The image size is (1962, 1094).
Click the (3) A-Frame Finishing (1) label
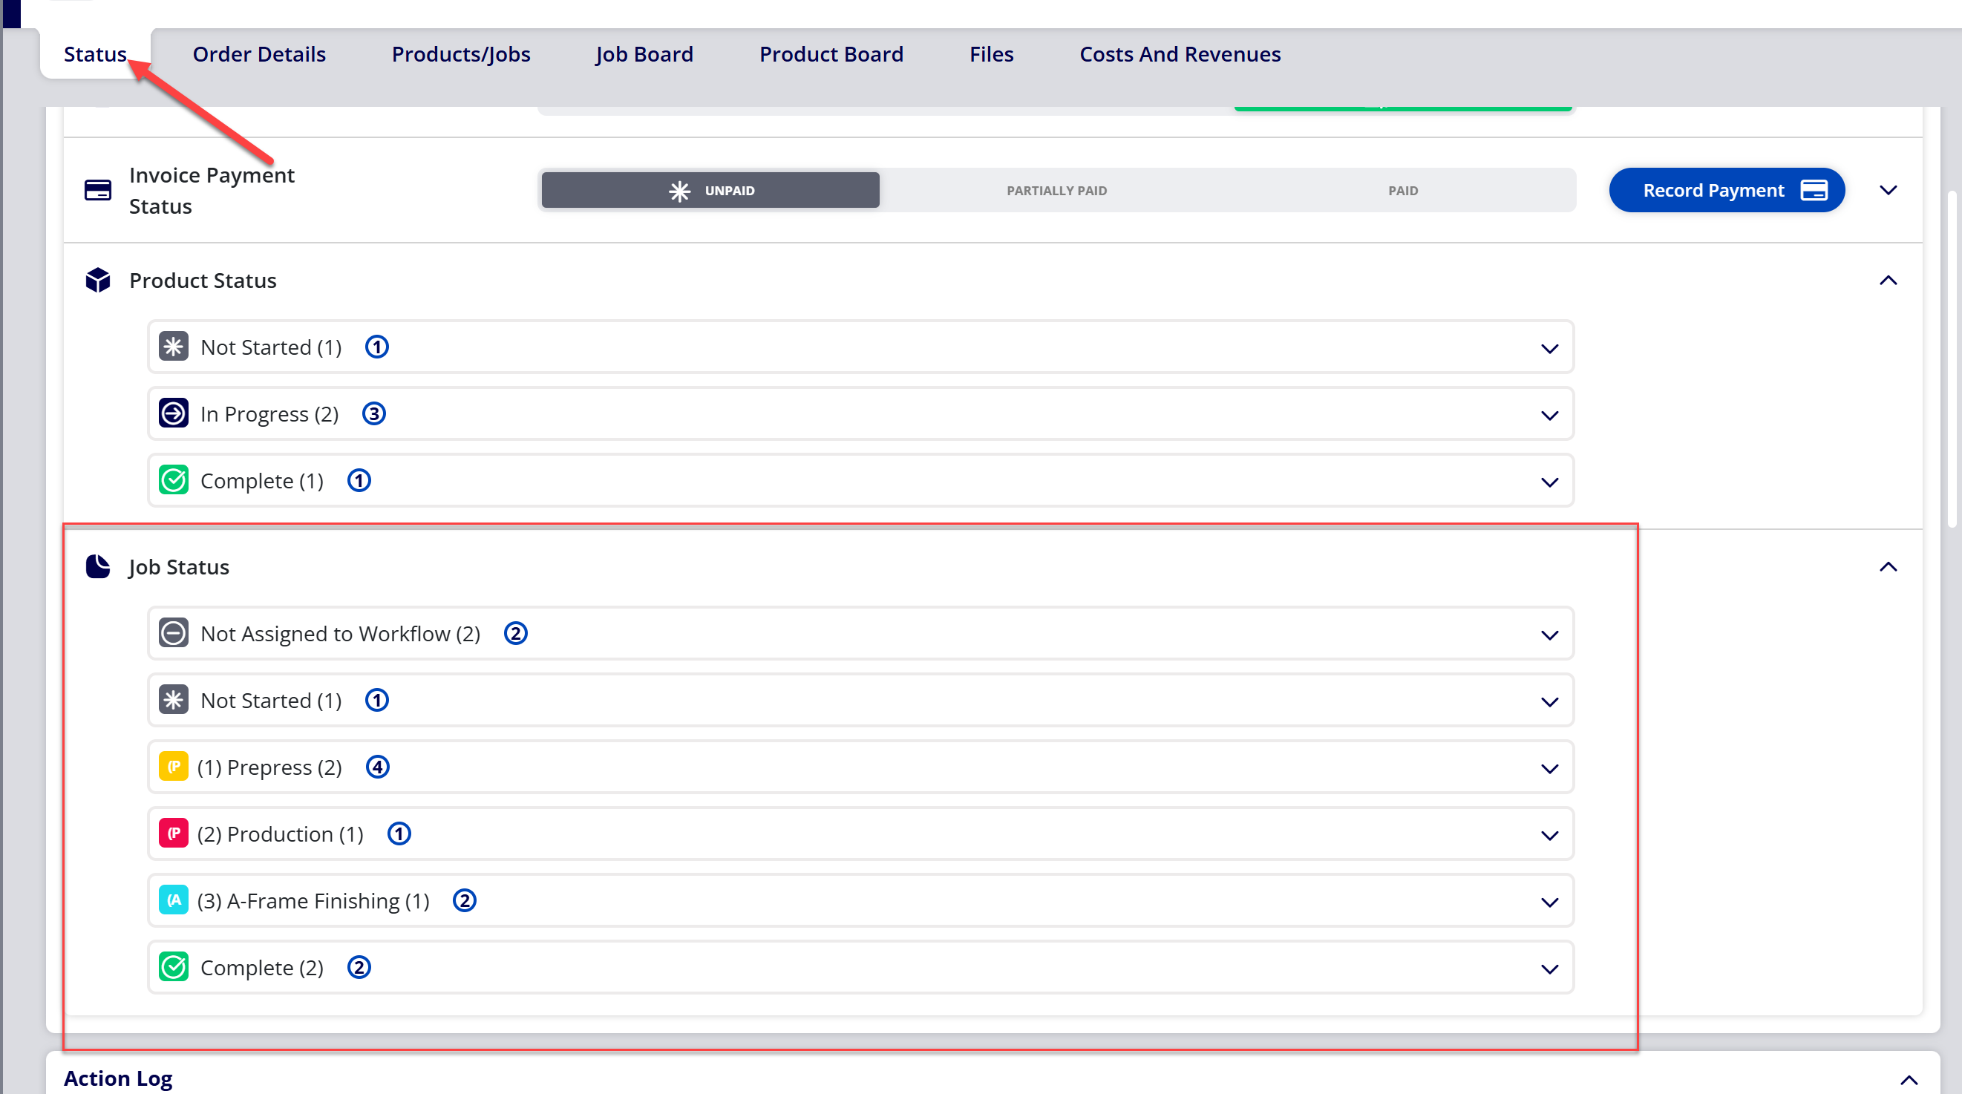[x=313, y=900]
